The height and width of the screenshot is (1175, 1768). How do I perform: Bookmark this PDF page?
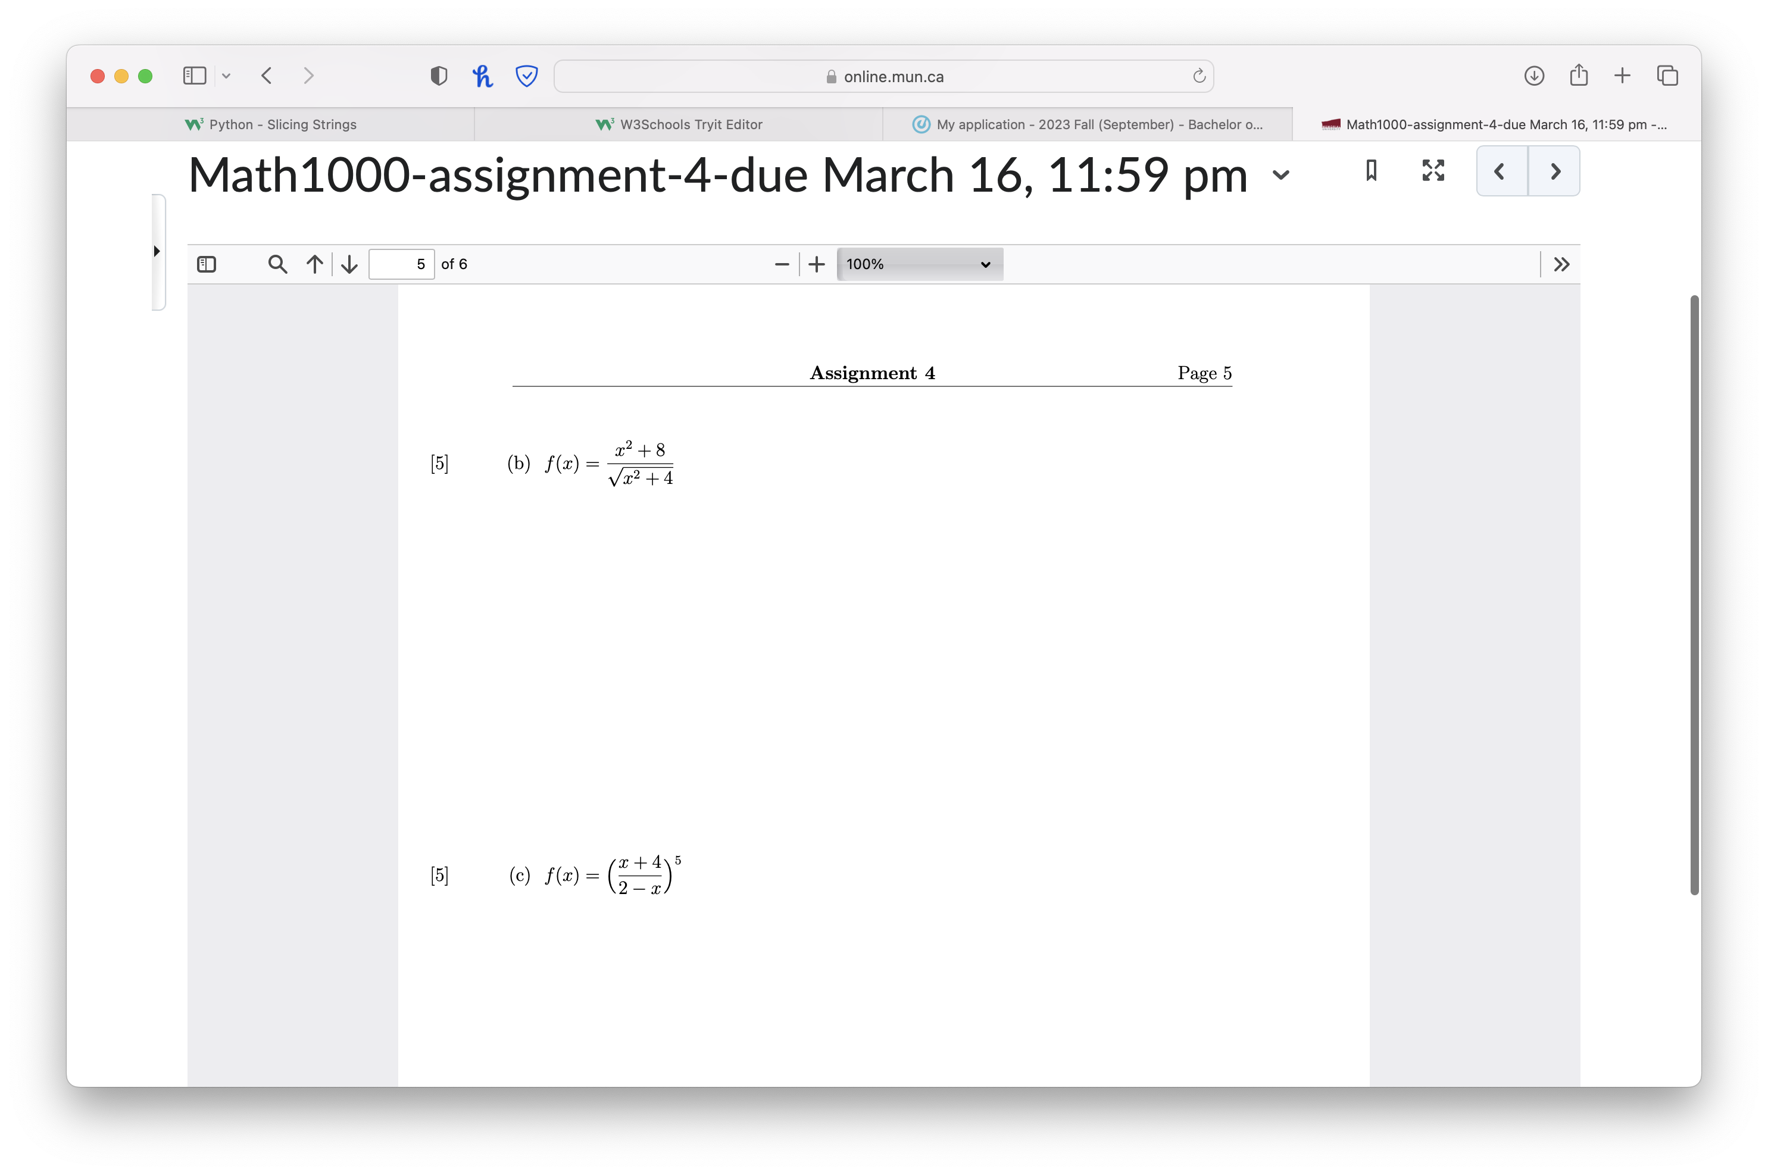tap(1371, 171)
